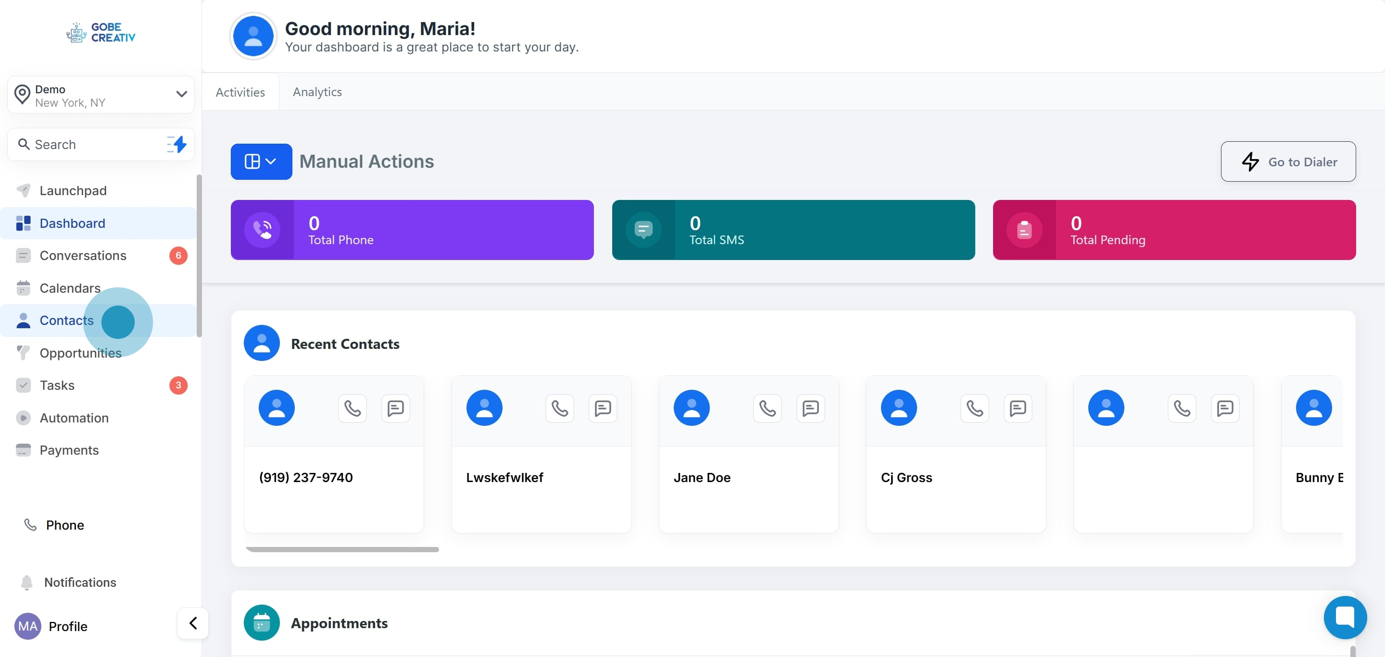Open the chat widget bubble
Screen dimensions: 1385x657
(1345, 617)
